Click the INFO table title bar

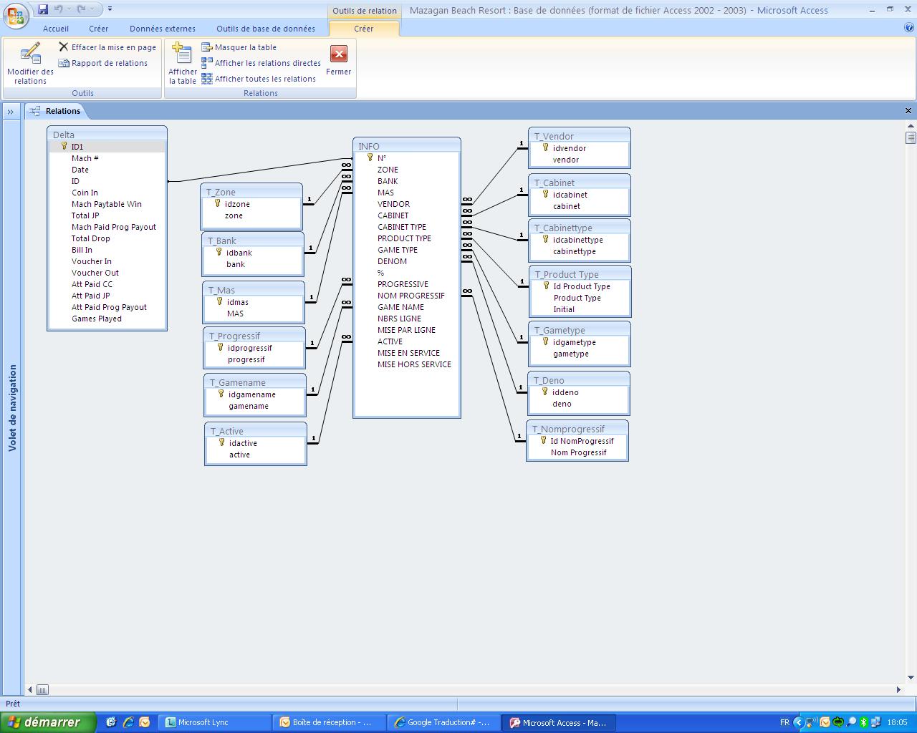point(406,145)
